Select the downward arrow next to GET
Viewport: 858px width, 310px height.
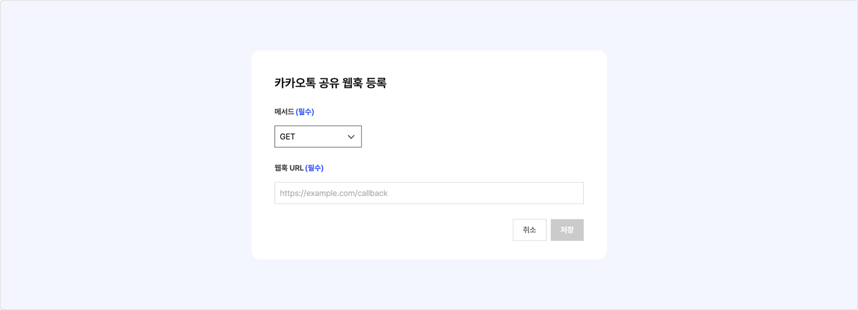coord(351,137)
